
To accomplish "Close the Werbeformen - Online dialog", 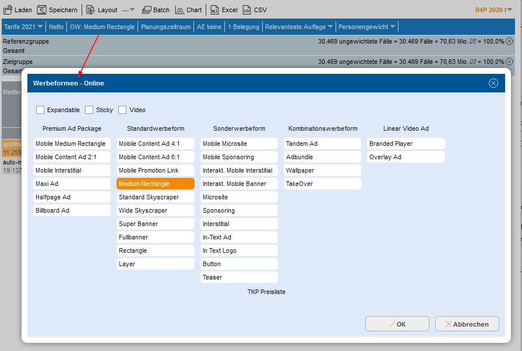I will [493, 83].
